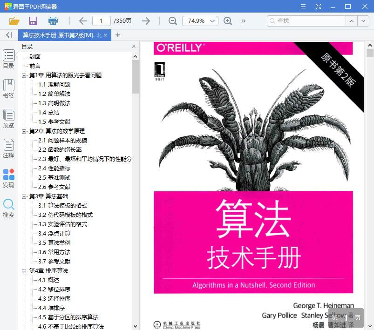
Task: Open outline entry 4.2 移位排序
Action: point(54,289)
